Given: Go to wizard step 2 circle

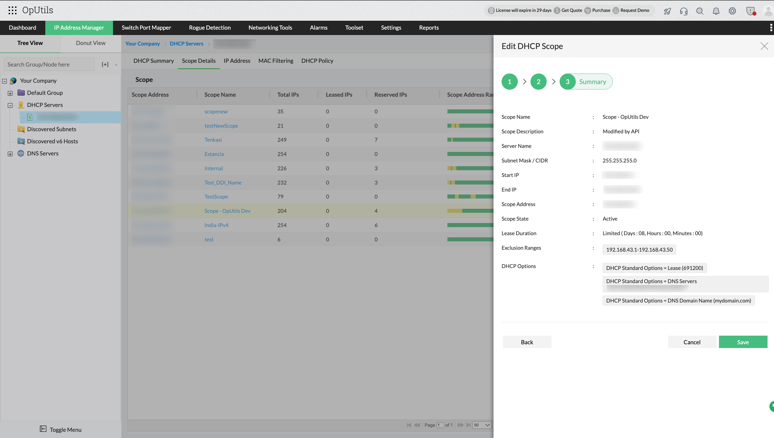Looking at the screenshot, I should [x=538, y=82].
